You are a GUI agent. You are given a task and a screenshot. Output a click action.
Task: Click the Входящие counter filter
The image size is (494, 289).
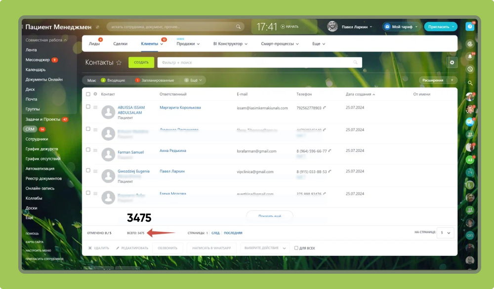pos(113,80)
